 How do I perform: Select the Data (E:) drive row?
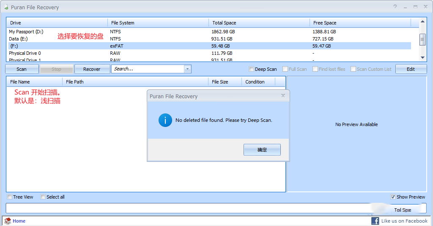click(x=209, y=39)
